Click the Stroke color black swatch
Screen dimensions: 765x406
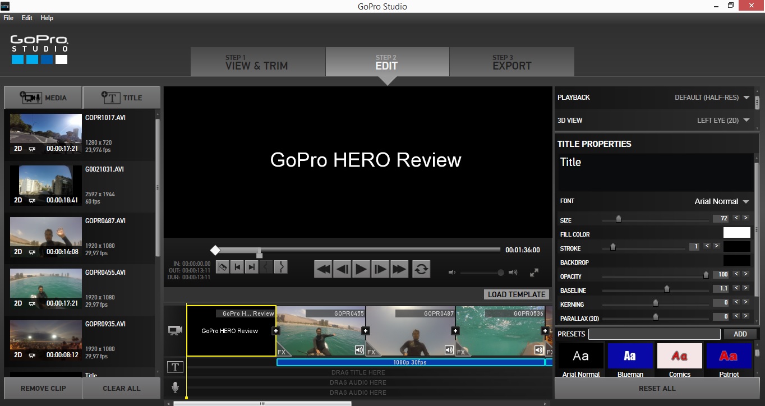[x=737, y=246]
